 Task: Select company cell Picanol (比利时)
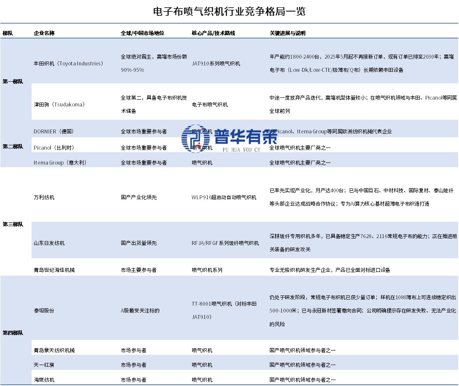coord(54,148)
